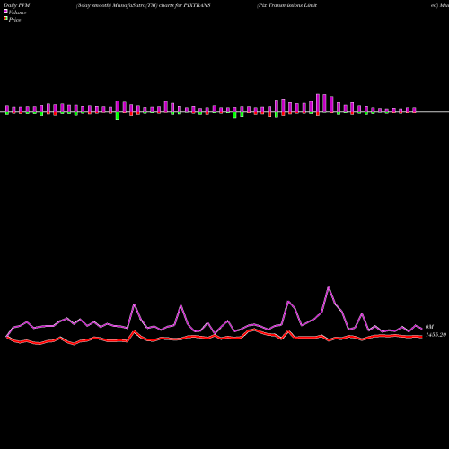Click the Volume legend color swatch
Screen dimensions: 449x449
pyautogui.click(x=5, y=11)
